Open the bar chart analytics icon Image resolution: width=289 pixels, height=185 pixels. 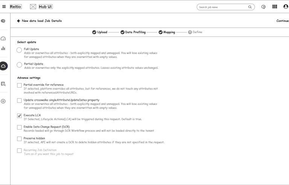(3, 48)
